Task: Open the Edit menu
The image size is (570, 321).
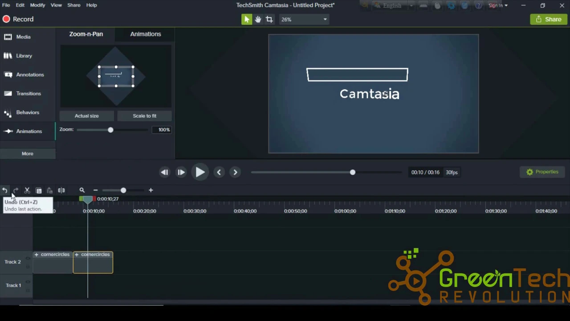Action: pos(20,5)
